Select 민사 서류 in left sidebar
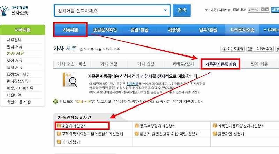Image resolution: width=279 pixels, height=154 pixels. [15, 47]
